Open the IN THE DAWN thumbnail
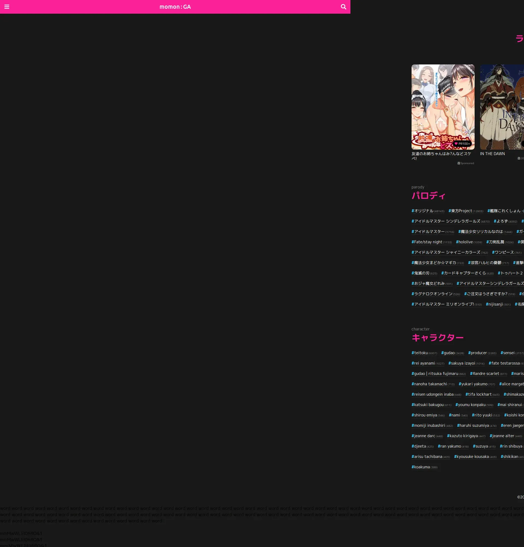This screenshot has height=547, width=524. [x=502, y=107]
